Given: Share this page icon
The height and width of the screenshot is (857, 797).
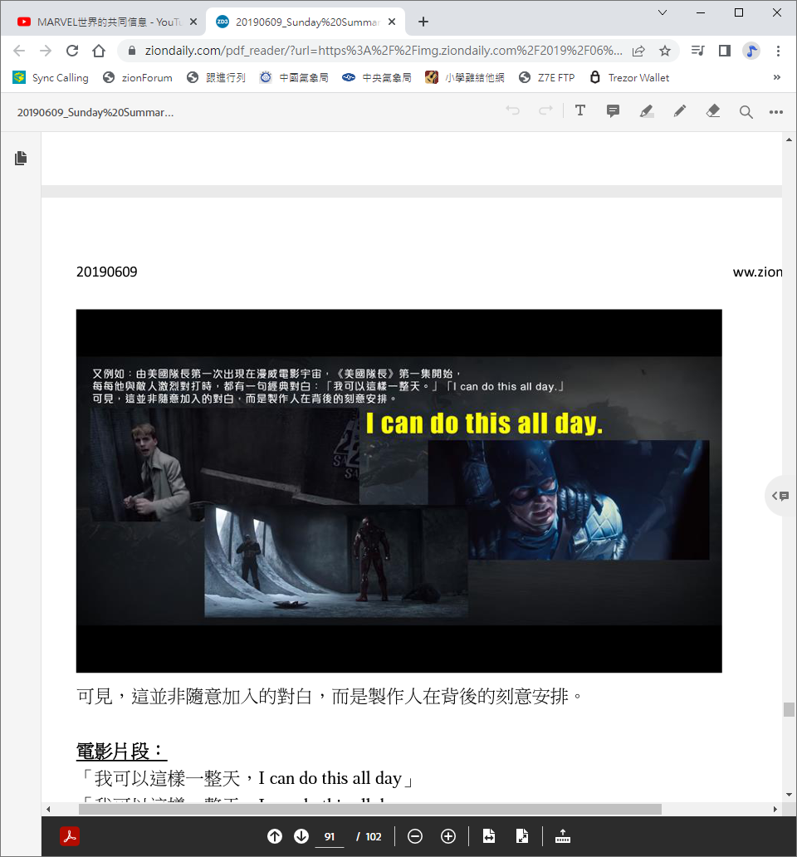Looking at the screenshot, I should click(x=638, y=51).
